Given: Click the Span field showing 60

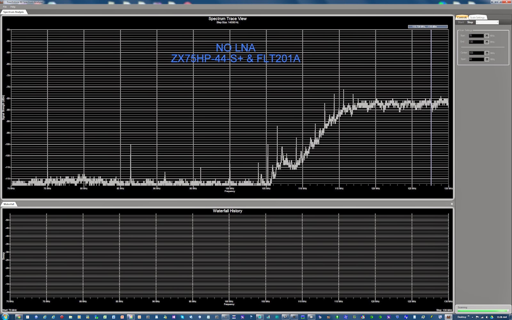Looking at the screenshot, I should [476, 59].
